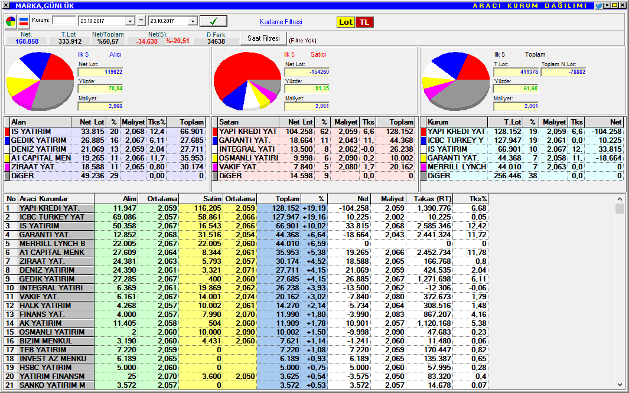The image size is (629, 393).
Task: Close the panel with the top-left X
Action: (x=6, y=6)
